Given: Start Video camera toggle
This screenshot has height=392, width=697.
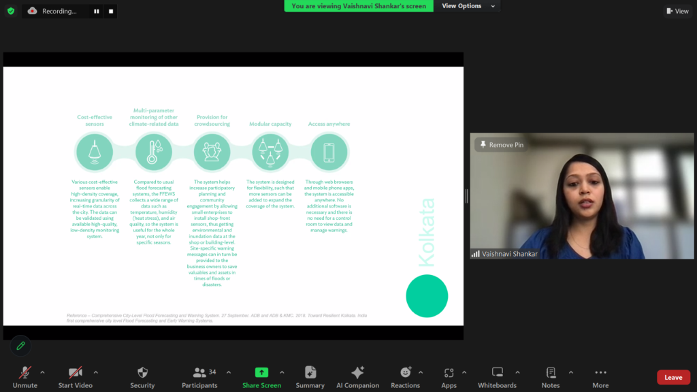Looking at the screenshot, I should tap(75, 373).
